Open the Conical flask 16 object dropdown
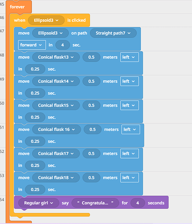Viewport: 192px width, 224px height. [57, 129]
